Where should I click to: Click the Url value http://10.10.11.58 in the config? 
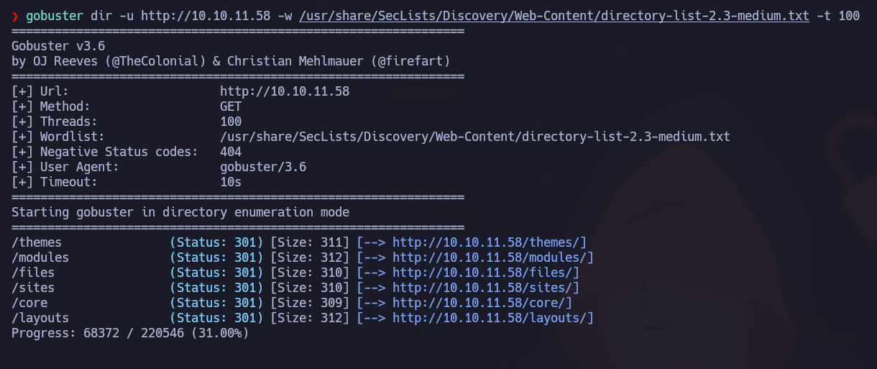coord(285,92)
